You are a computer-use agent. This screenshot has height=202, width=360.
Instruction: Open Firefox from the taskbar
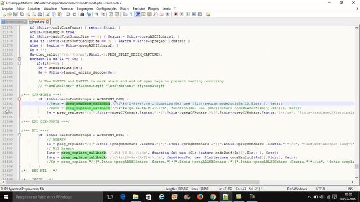point(200,197)
